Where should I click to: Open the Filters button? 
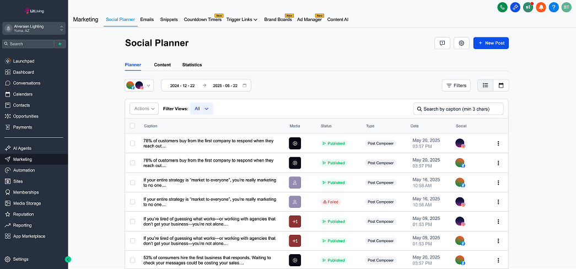tap(456, 85)
